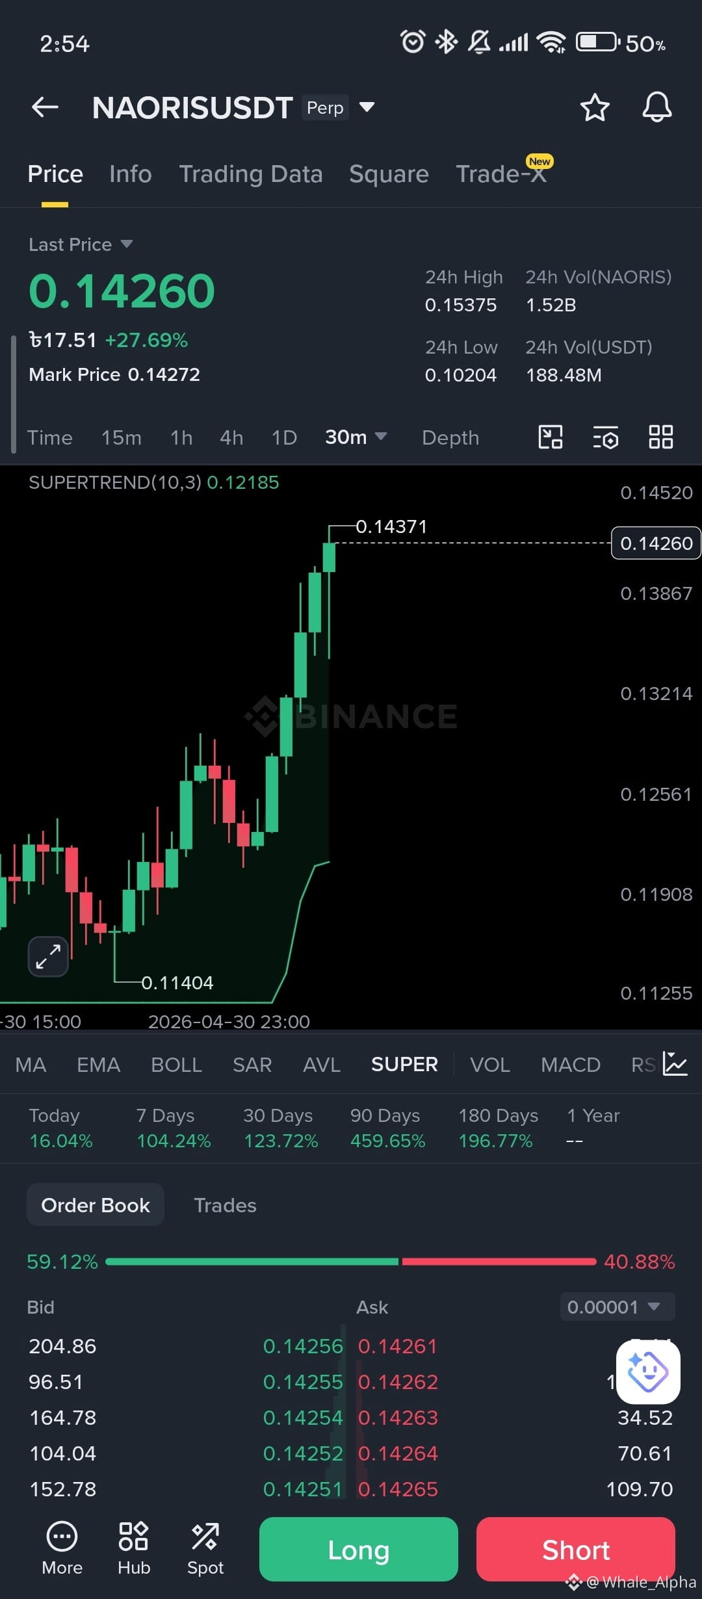
Task: Tap the 24h High value 0.15375
Action: pyautogui.click(x=461, y=305)
